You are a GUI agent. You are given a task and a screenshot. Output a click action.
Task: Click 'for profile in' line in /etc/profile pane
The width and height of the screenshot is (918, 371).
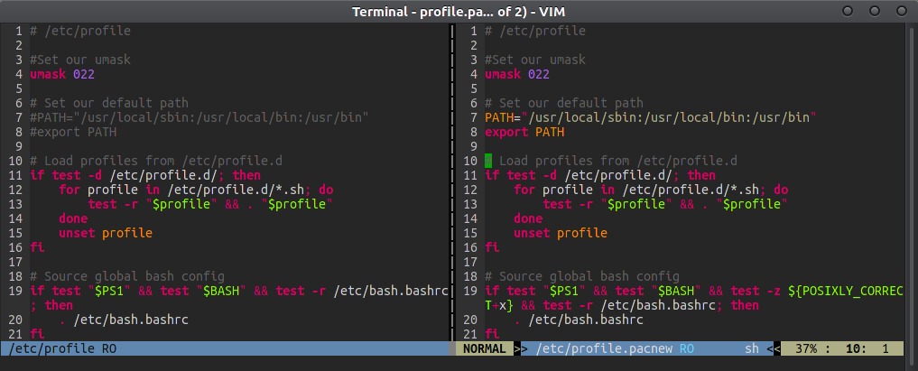tap(196, 190)
